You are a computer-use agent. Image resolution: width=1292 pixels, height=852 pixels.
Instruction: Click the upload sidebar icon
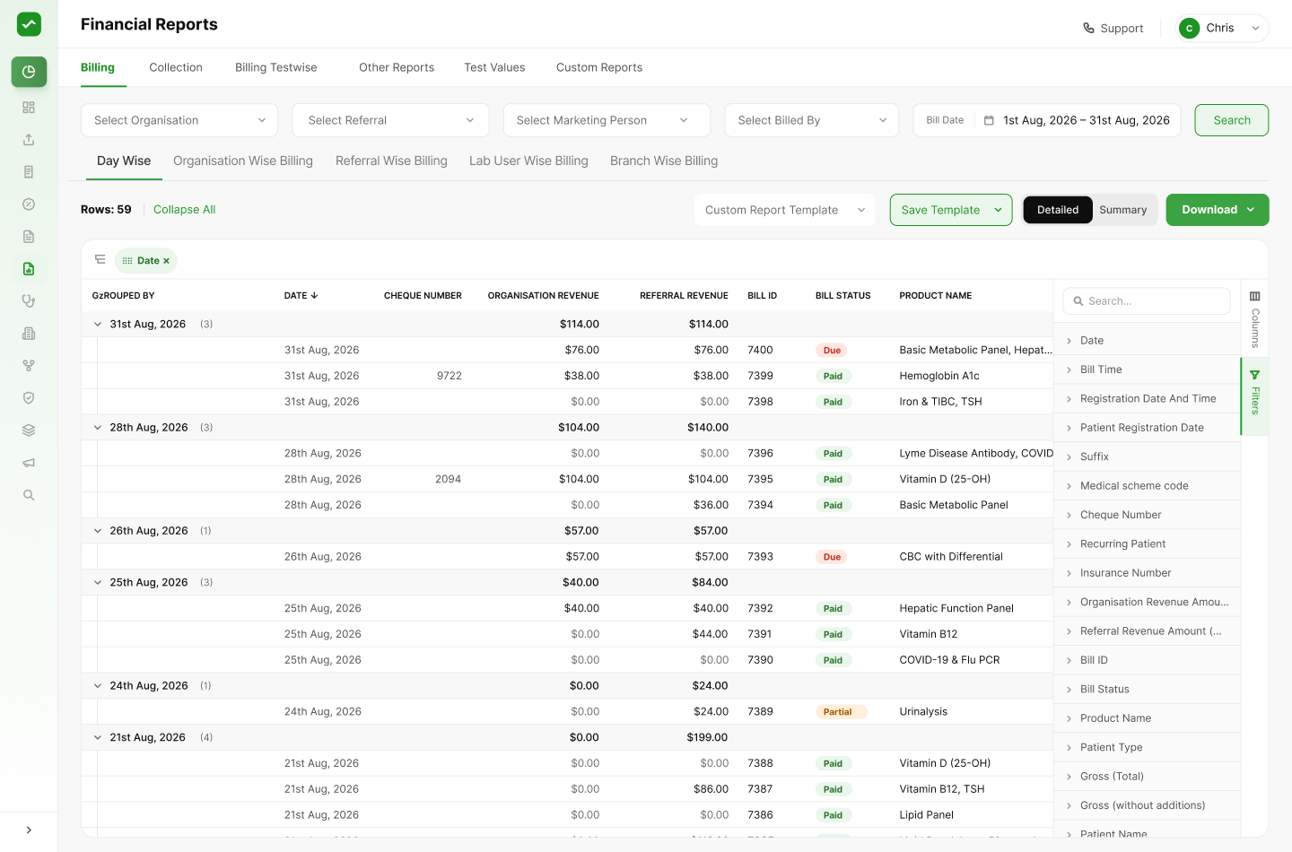click(29, 140)
